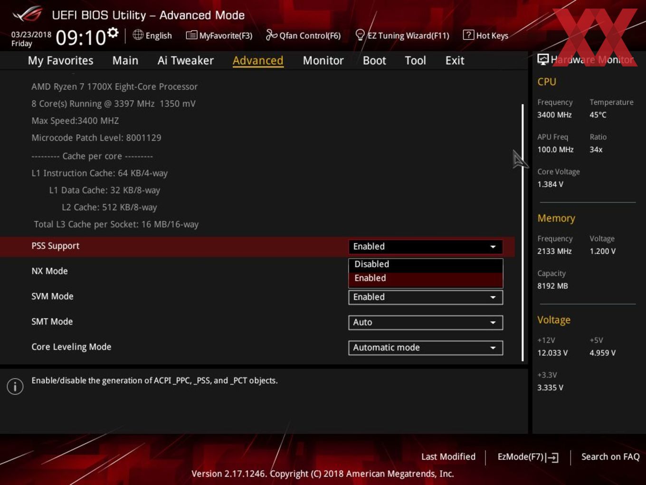
Task: Launch EZ Tuning Wizard(F11)
Action: tap(402, 35)
